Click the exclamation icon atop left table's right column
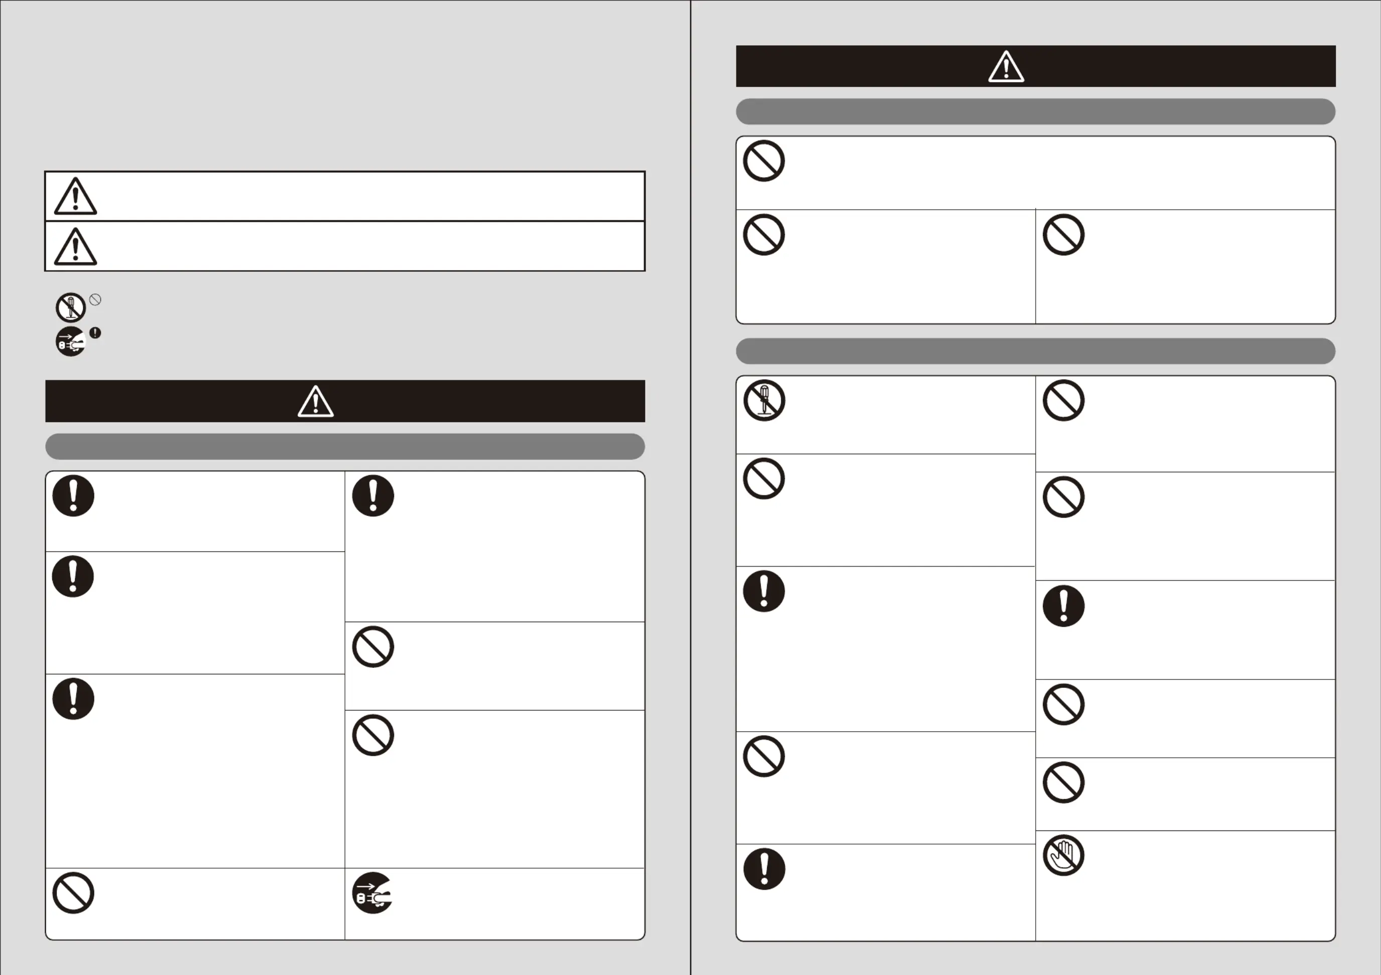1381x975 pixels. (x=372, y=496)
